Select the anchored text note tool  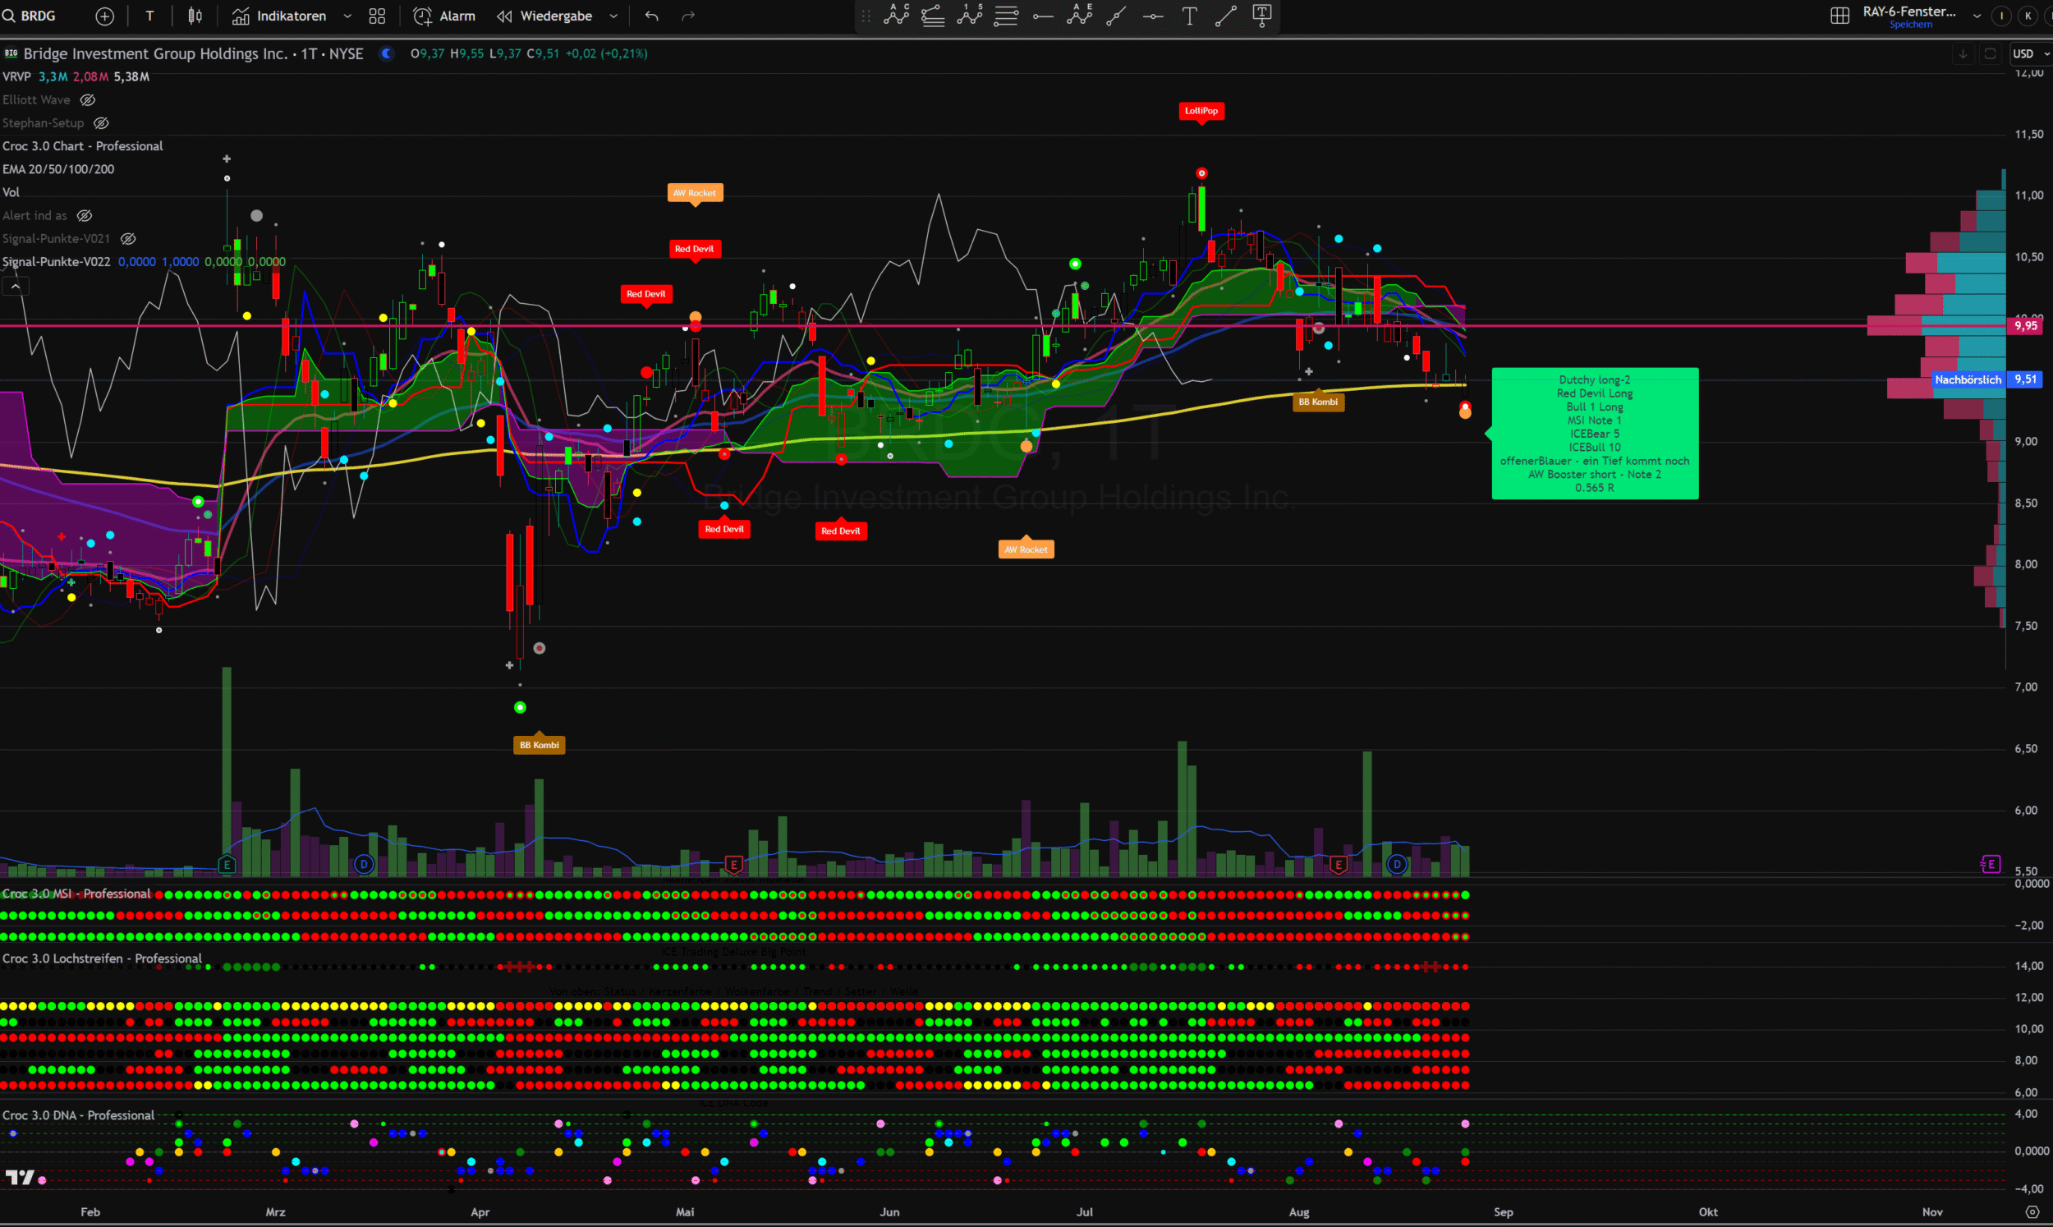(x=1262, y=16)
